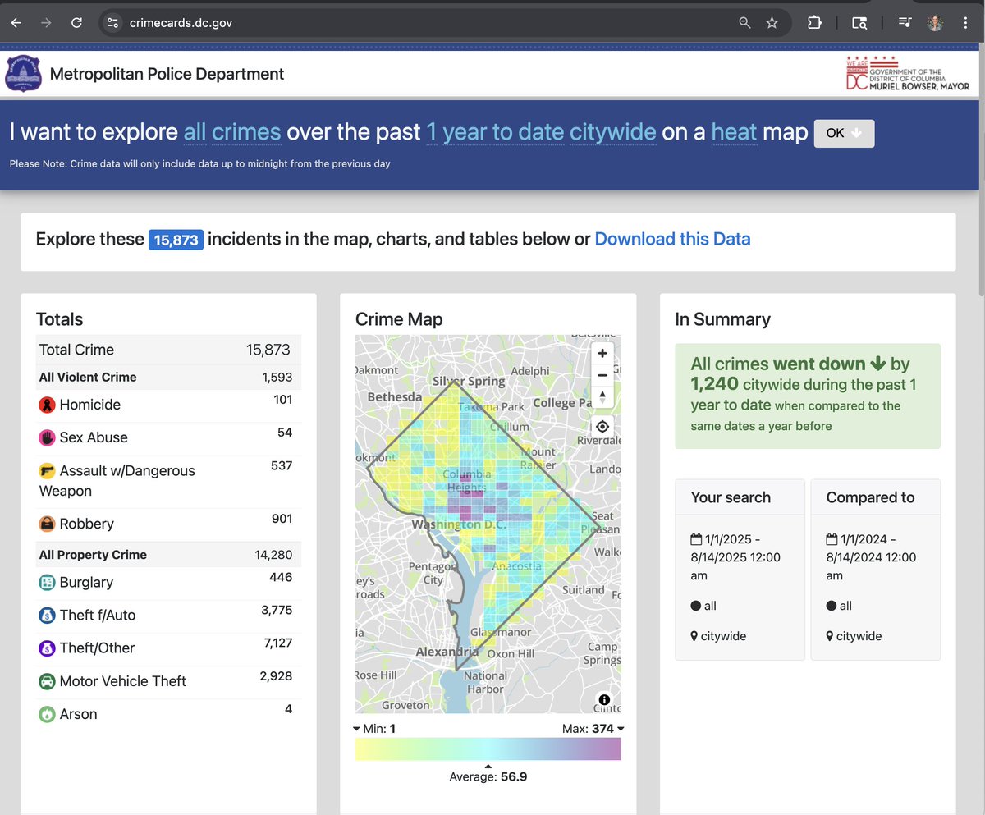Locate me with the map geolocate button

602,427
